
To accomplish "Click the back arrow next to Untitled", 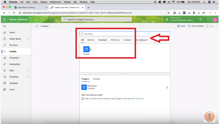I will coord(37,26).
